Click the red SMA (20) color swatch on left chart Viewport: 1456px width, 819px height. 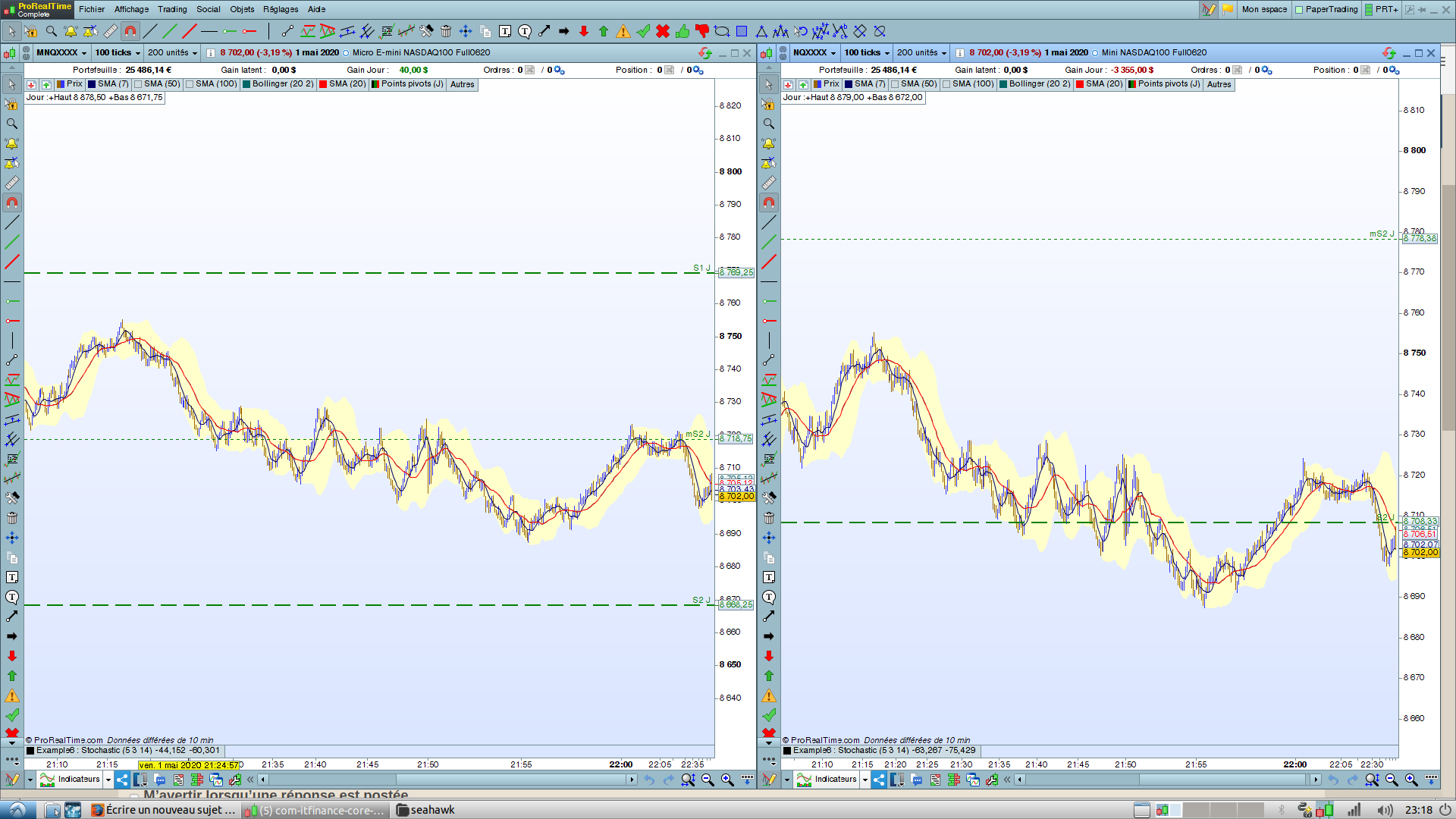pyautogui.click(x=323, y=84)
